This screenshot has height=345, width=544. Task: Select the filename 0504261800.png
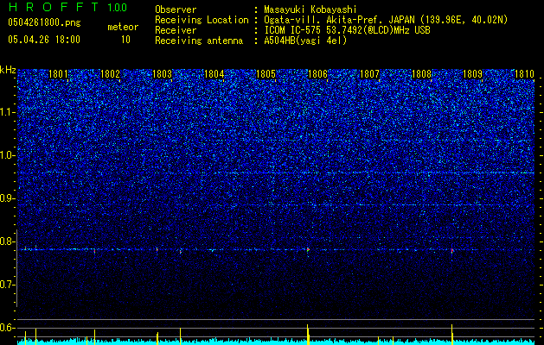[44, 22]
